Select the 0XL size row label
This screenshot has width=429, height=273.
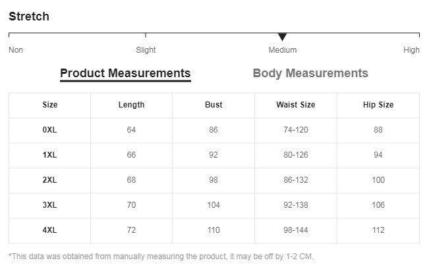[50, 130]
